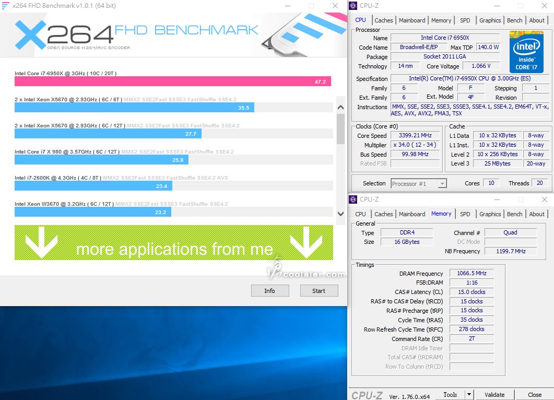
Task: Click the Core Speed value 3399.21 MHz
Action: 415,135
